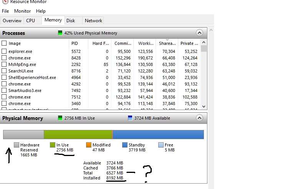
Task: Click commit value 152,296
Action: click(123, 58)
